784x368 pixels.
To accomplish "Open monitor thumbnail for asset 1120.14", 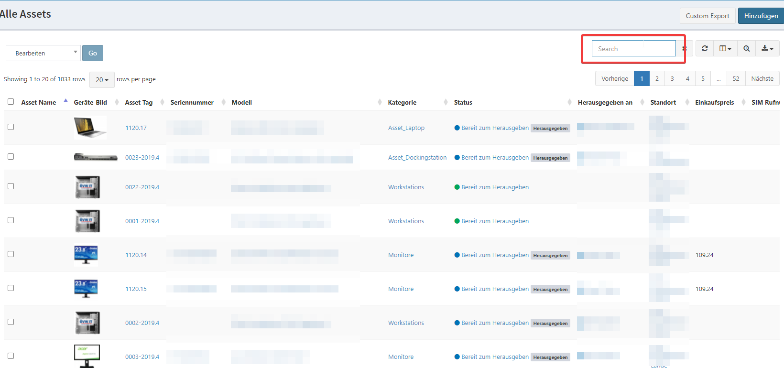I will (x=86, y=255).
